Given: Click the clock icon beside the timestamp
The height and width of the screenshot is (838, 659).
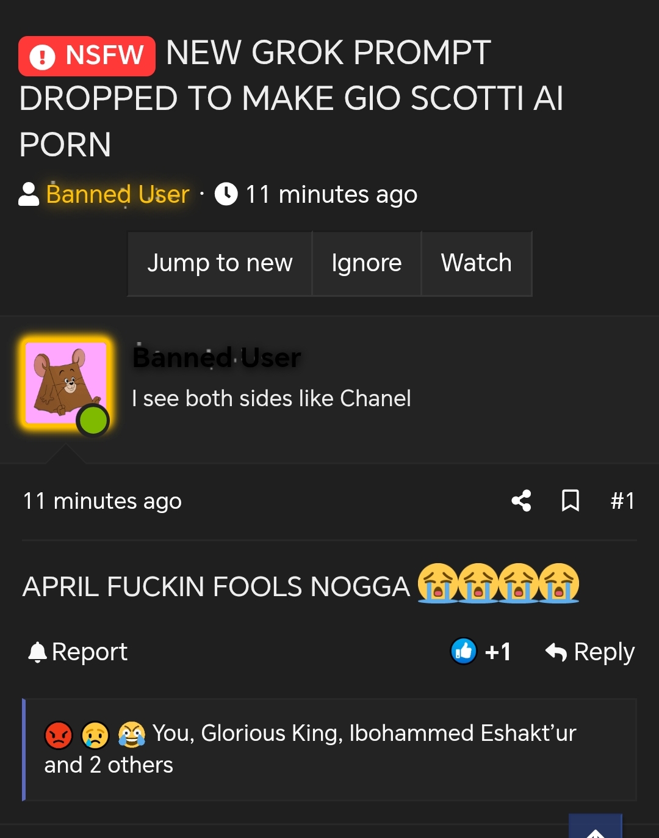Looking at the screenshot, I should pyautogui.click(x=226, y=194).
